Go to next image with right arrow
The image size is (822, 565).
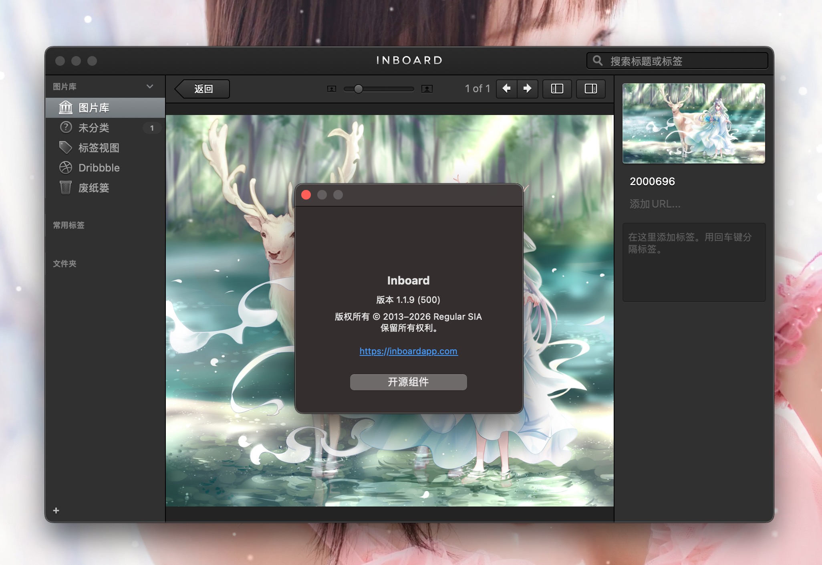(x=528, y=89)
